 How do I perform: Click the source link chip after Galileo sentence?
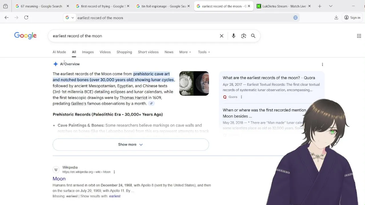click(151, 104)
